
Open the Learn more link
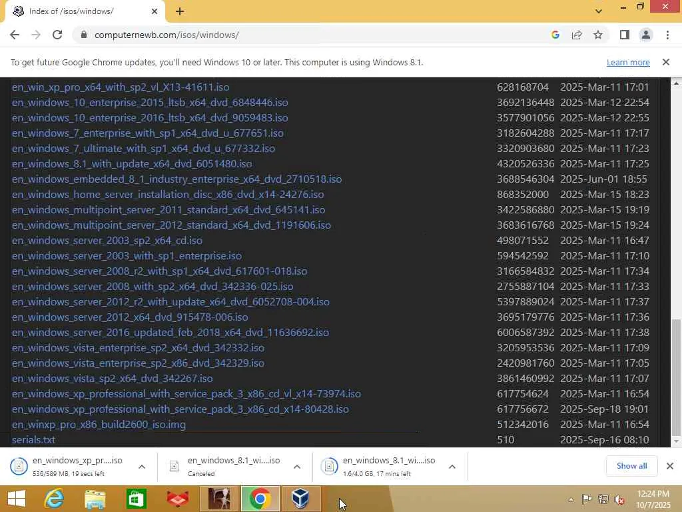628,62
